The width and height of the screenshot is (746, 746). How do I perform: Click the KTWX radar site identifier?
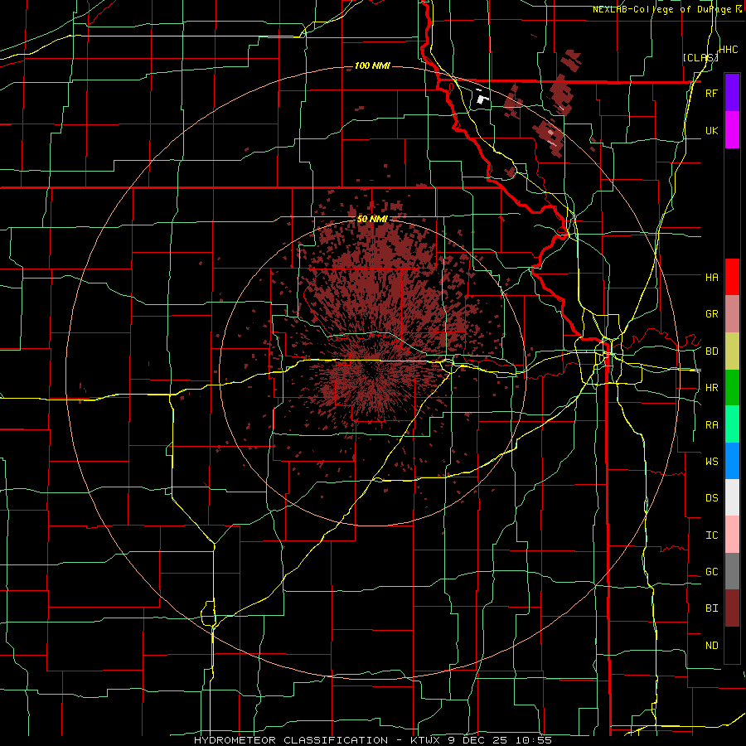[x=424, y=740]
